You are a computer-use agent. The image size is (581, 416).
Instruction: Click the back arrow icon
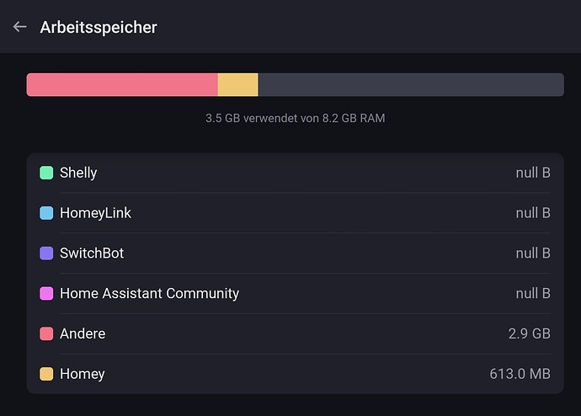pyautogui.click(x=20, y=27)
